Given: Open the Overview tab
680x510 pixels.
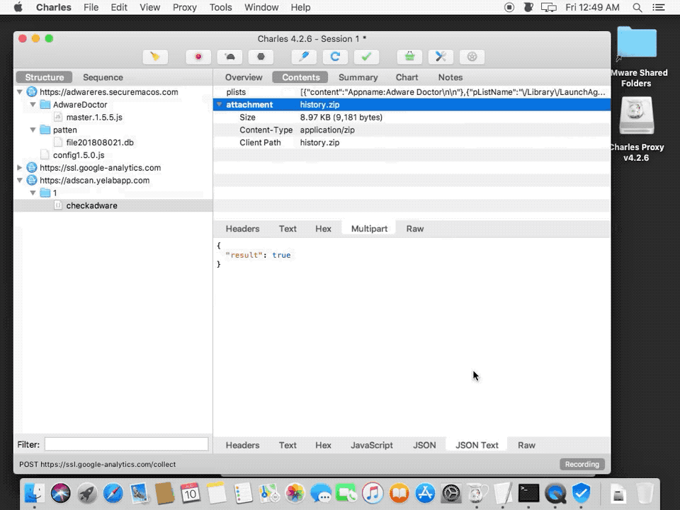Looking at the screenshot, I should [x=243, y=77].
